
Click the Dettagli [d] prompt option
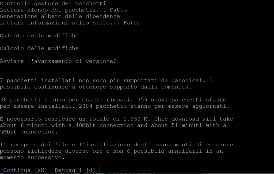pyautogui.click(x=75, y=170)
